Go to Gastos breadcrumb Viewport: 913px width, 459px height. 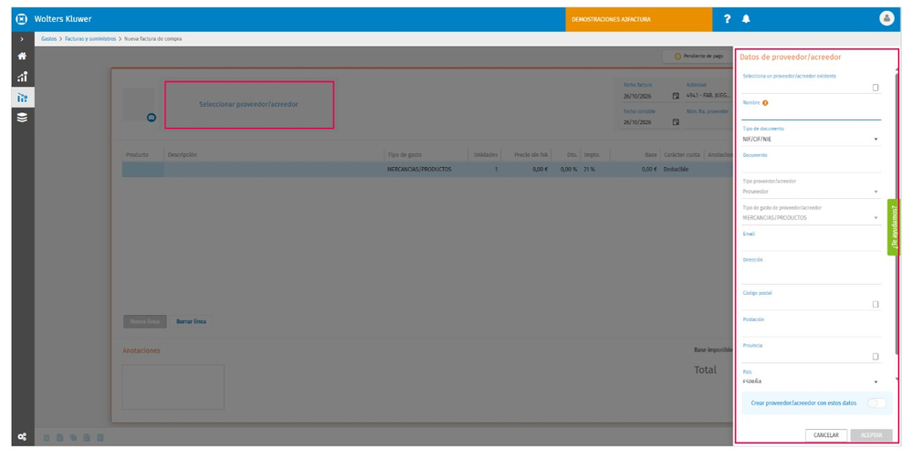(x=49, y=39)
